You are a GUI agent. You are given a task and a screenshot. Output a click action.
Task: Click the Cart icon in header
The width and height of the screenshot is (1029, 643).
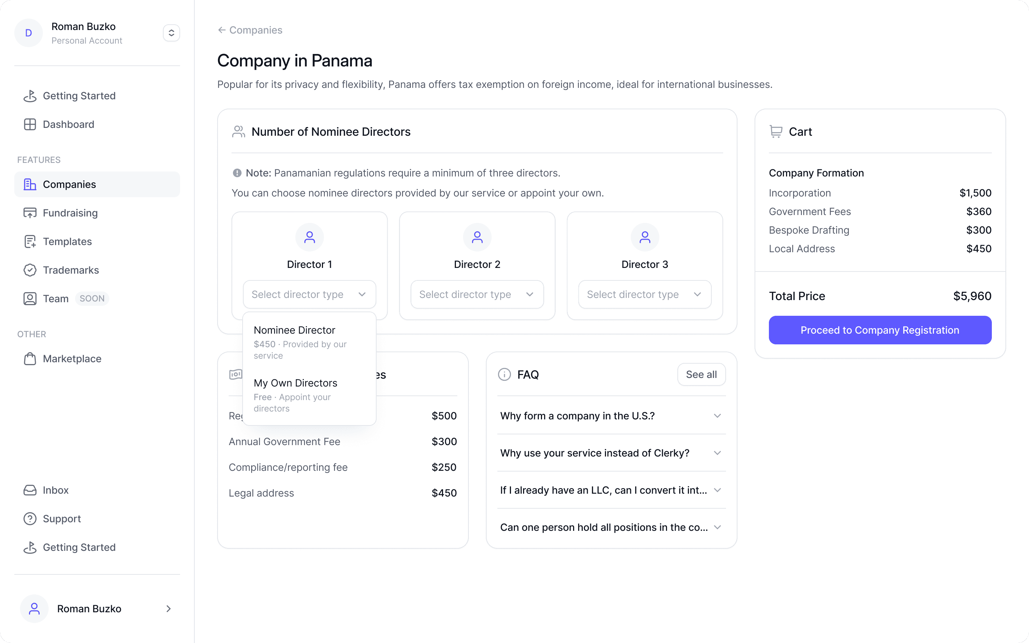776,131
